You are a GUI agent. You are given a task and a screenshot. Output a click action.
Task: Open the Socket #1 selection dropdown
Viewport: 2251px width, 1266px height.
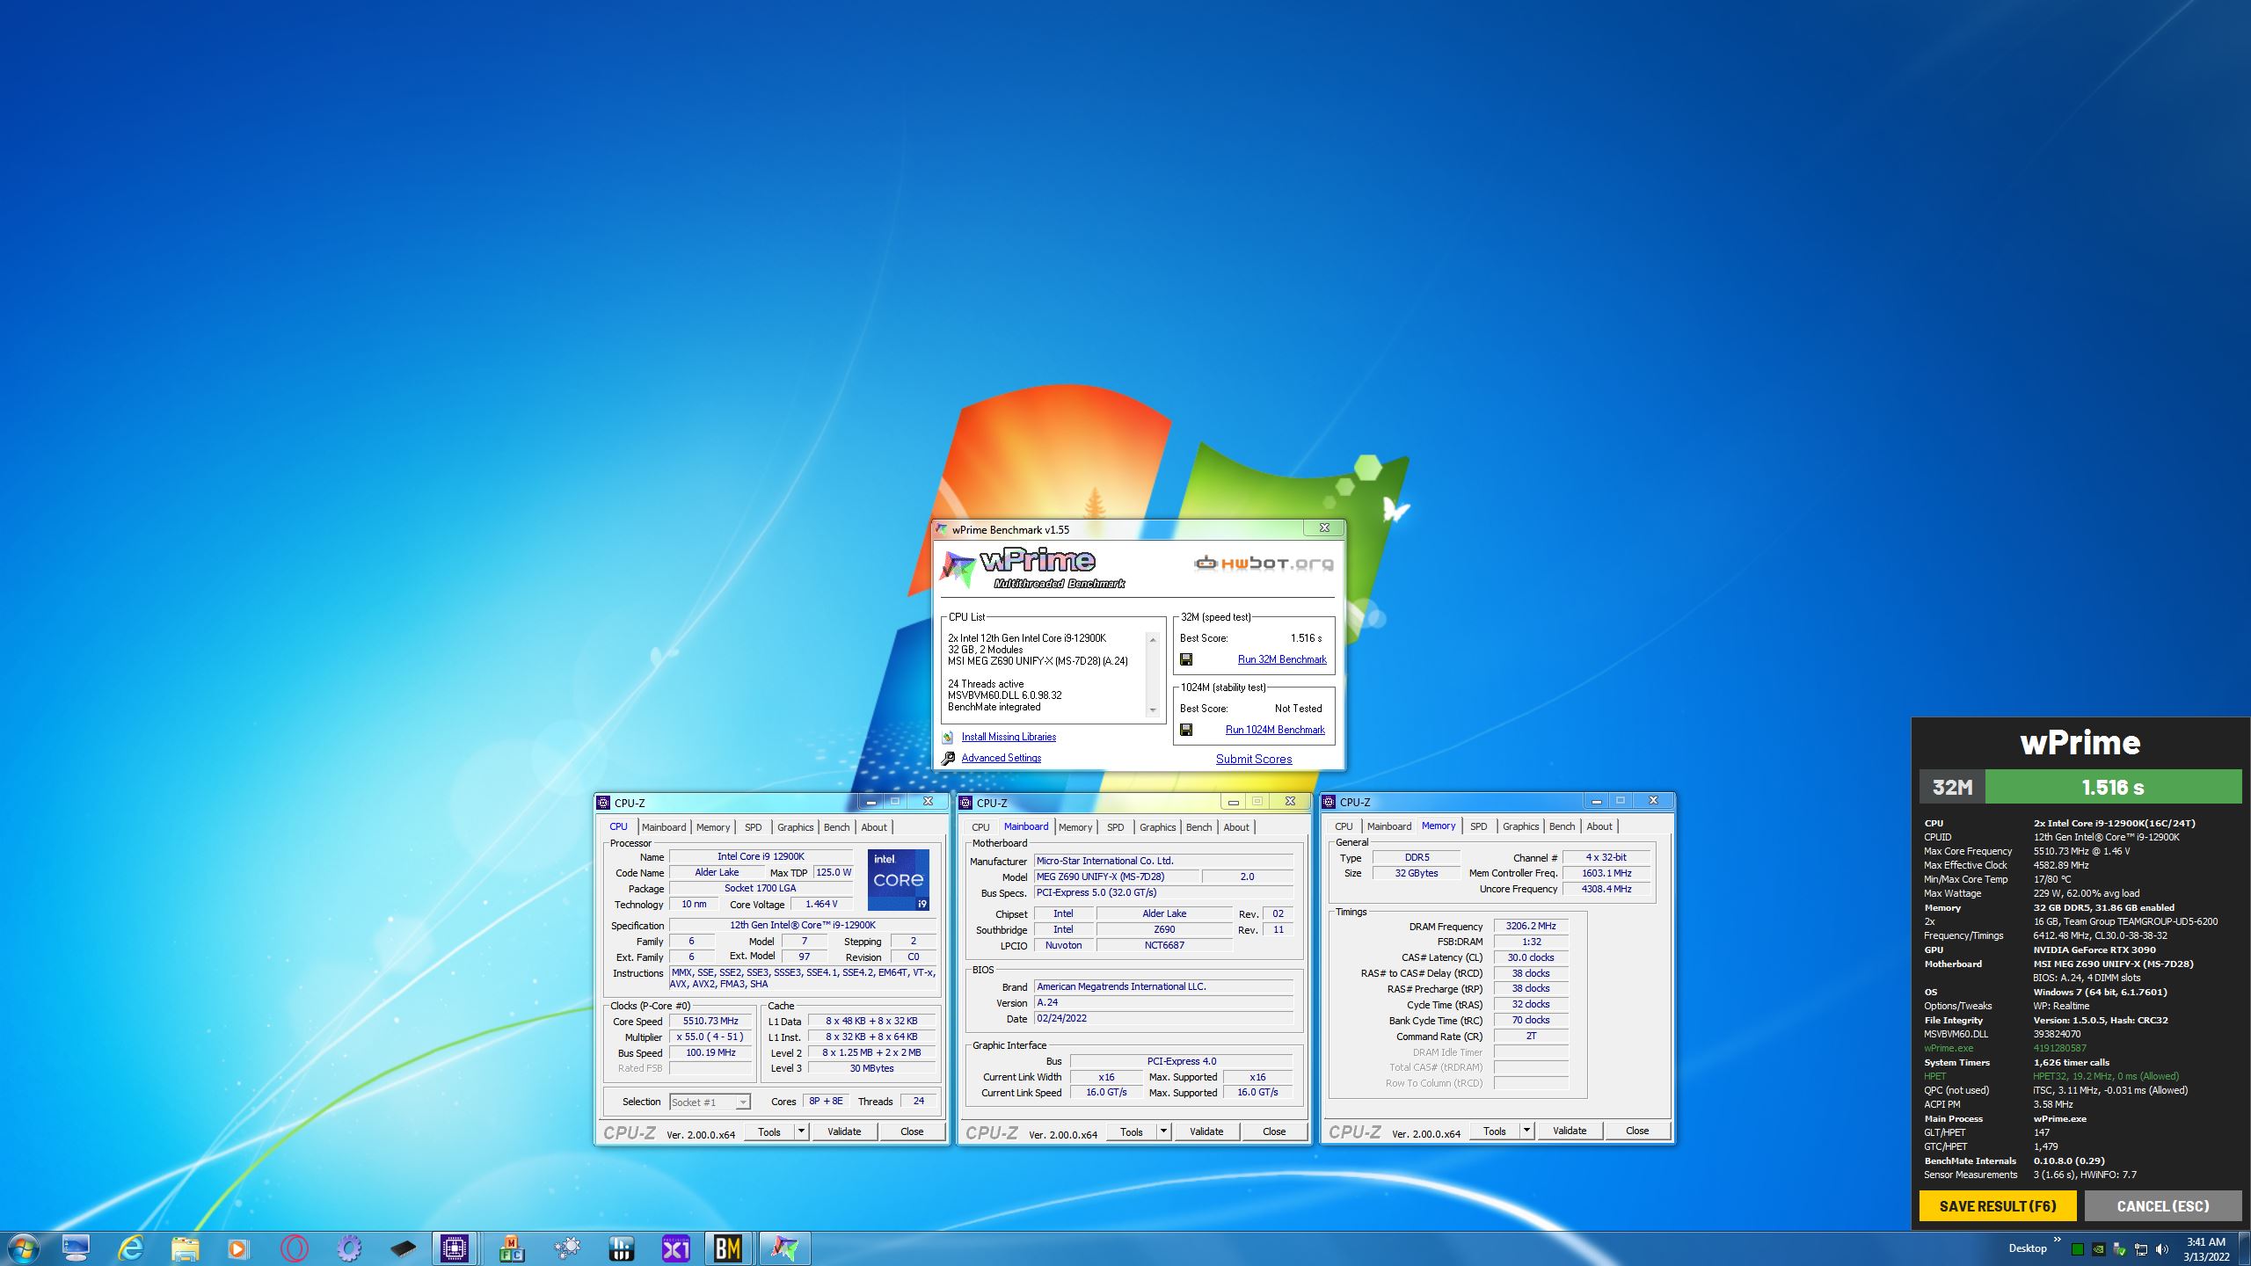tap(743, 1102)
